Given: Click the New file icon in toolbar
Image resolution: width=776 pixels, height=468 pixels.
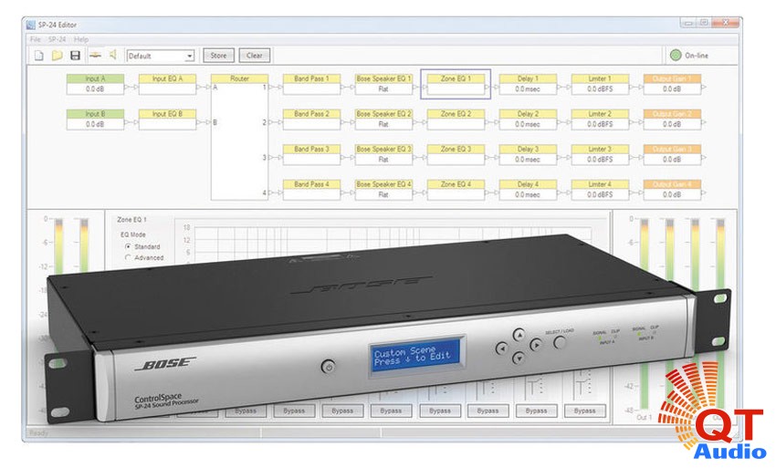Looking at the screenshot, I should click(38, 56).
